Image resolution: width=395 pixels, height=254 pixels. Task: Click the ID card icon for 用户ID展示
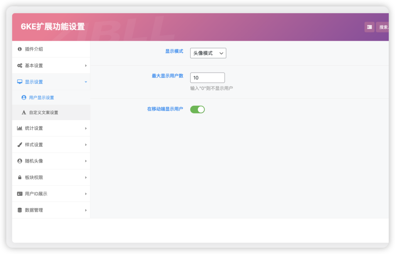(x=19, y=193)
